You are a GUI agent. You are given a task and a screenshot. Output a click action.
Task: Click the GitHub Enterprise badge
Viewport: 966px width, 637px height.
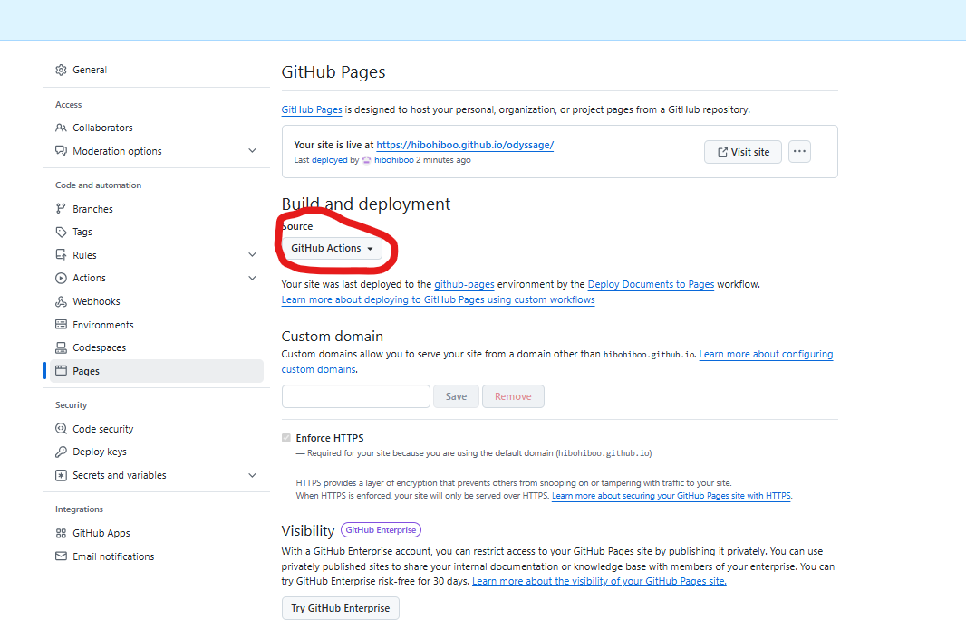[381, 530]
